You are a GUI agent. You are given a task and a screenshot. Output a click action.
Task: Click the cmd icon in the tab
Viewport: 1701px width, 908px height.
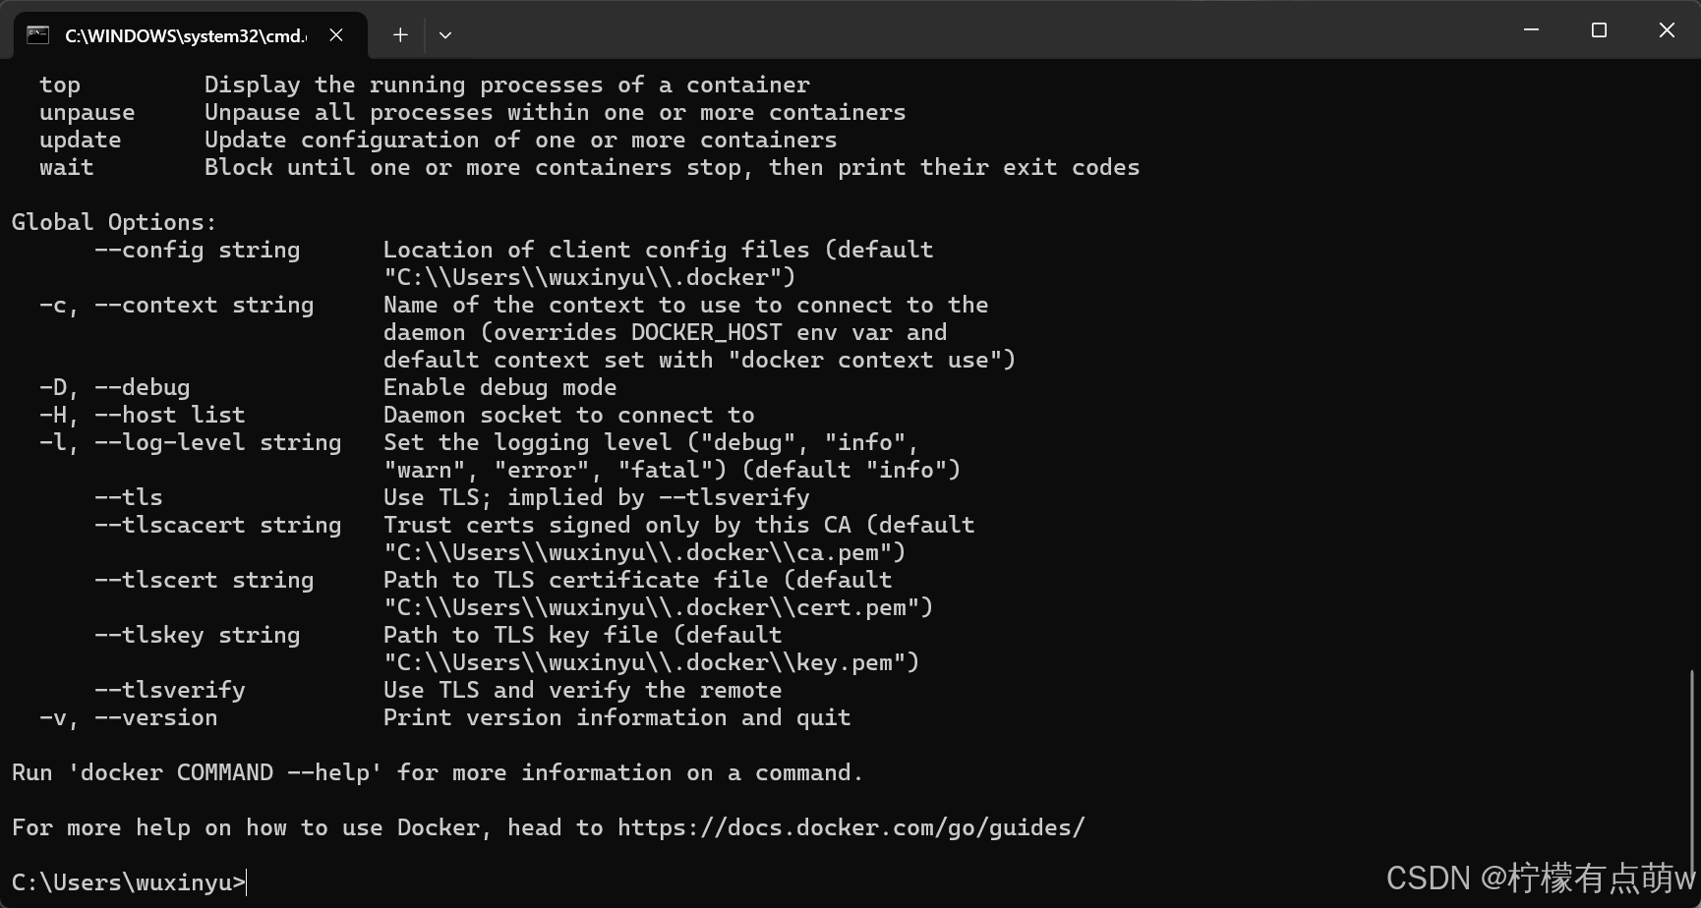(37, 33)
